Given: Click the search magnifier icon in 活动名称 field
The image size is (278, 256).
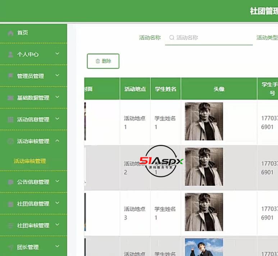Looking at the screenshot, I should (172, 37).
